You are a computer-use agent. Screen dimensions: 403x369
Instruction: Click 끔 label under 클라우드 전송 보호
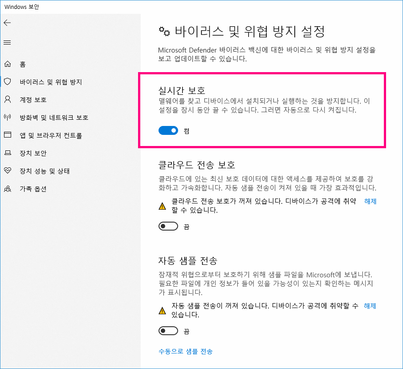pyautogui.click(x=187, y=227)
